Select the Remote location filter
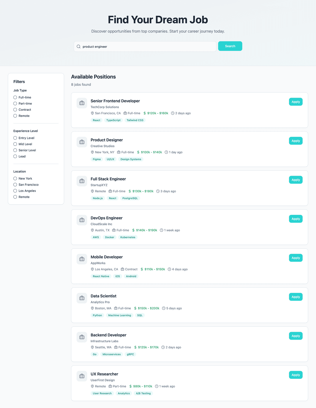The image size is (316, 408). (x=15, y=197)
